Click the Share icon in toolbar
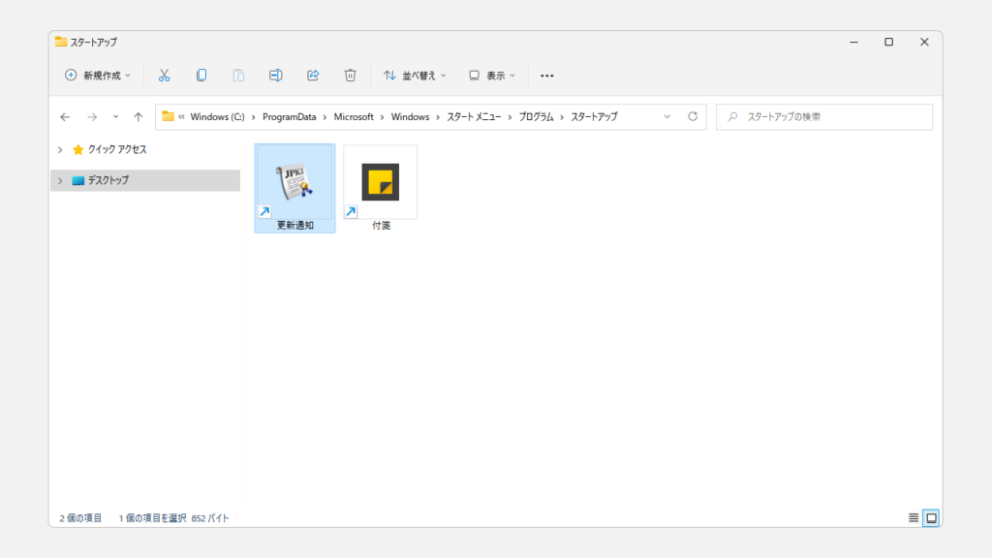 [313, 76]
